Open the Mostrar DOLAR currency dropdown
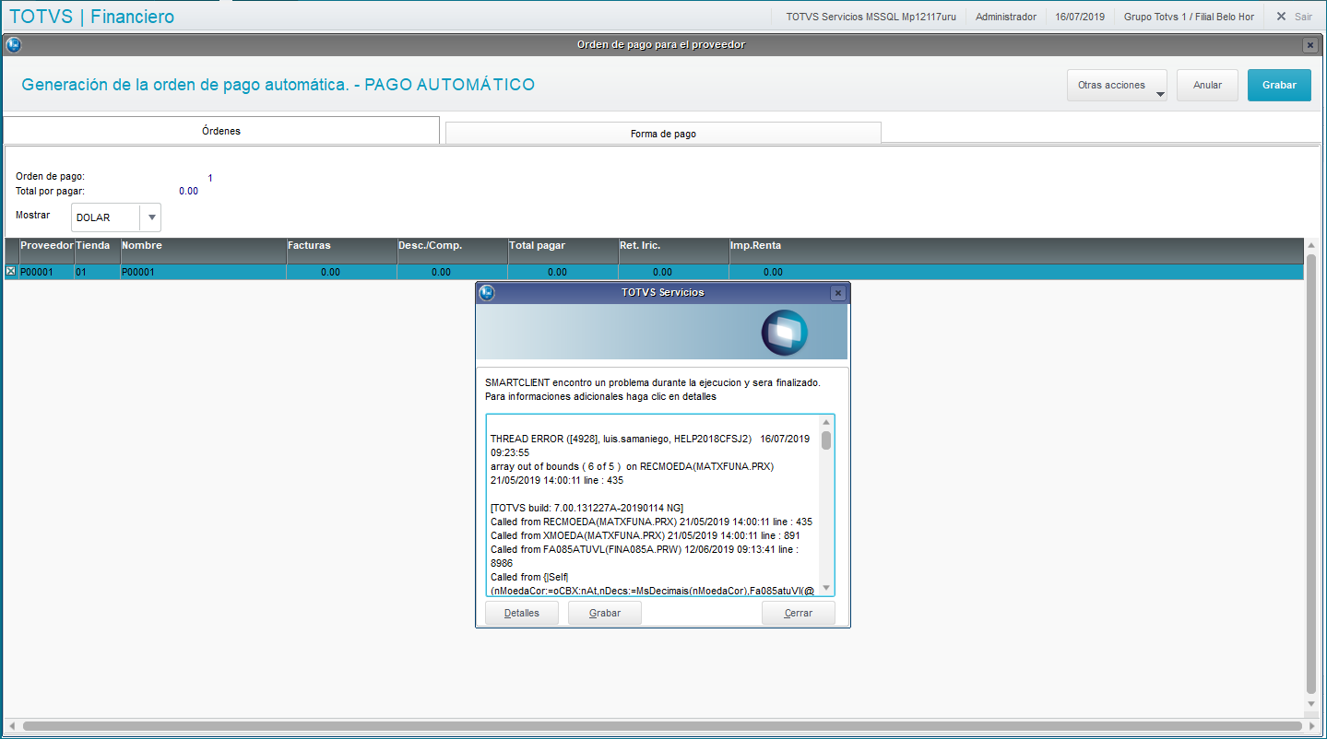This screenshot has height=739, width=1327. coord(151,217)
